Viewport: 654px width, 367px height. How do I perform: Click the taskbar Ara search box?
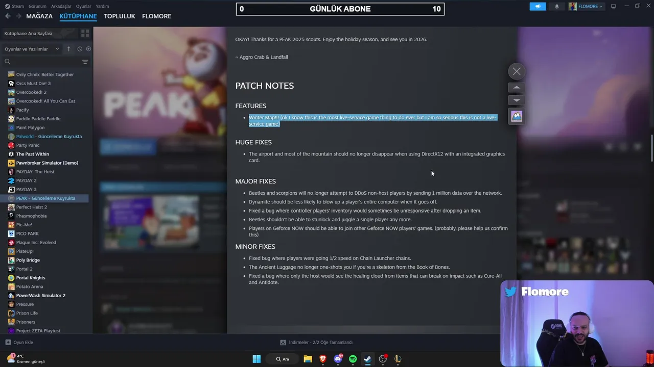(x=283, y=359)
